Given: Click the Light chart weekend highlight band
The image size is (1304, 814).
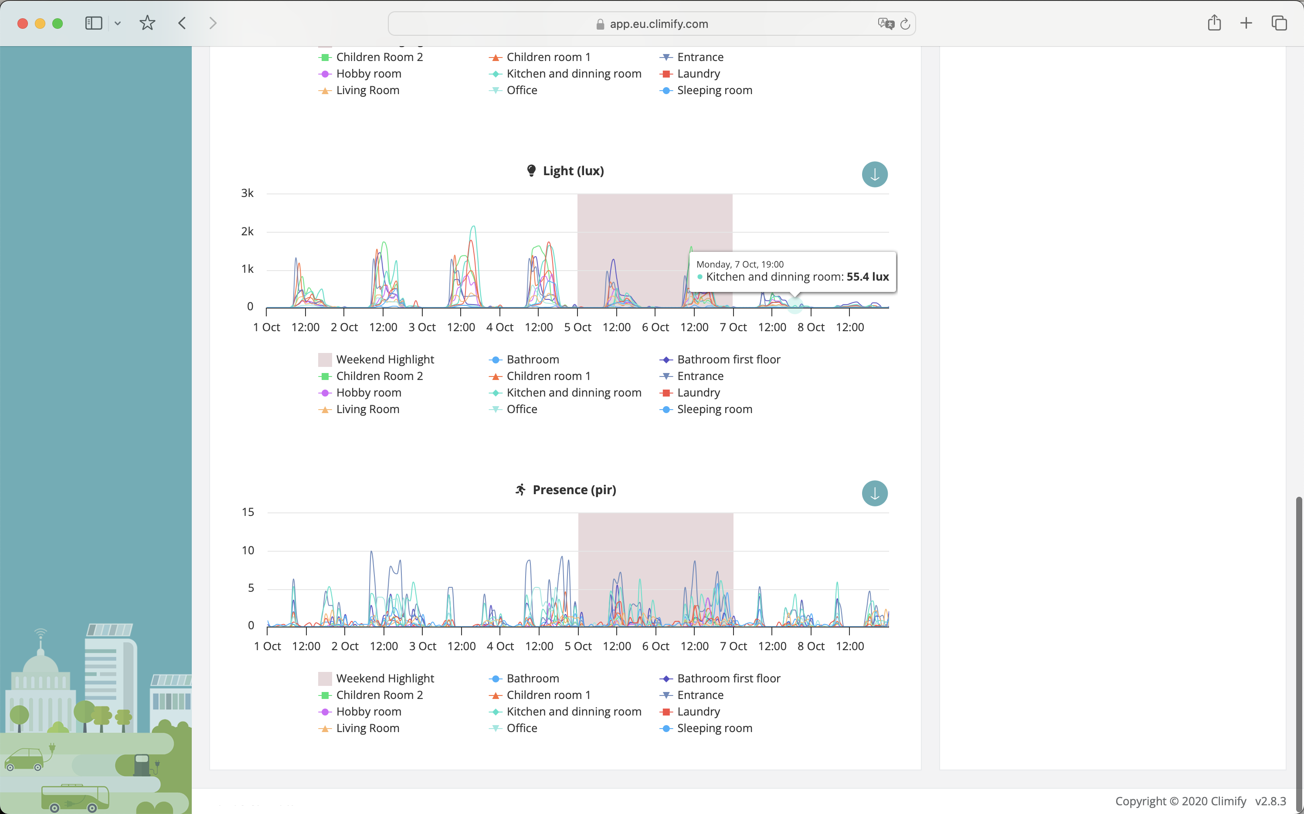Looking at the screenshot, I should point(655,251).
